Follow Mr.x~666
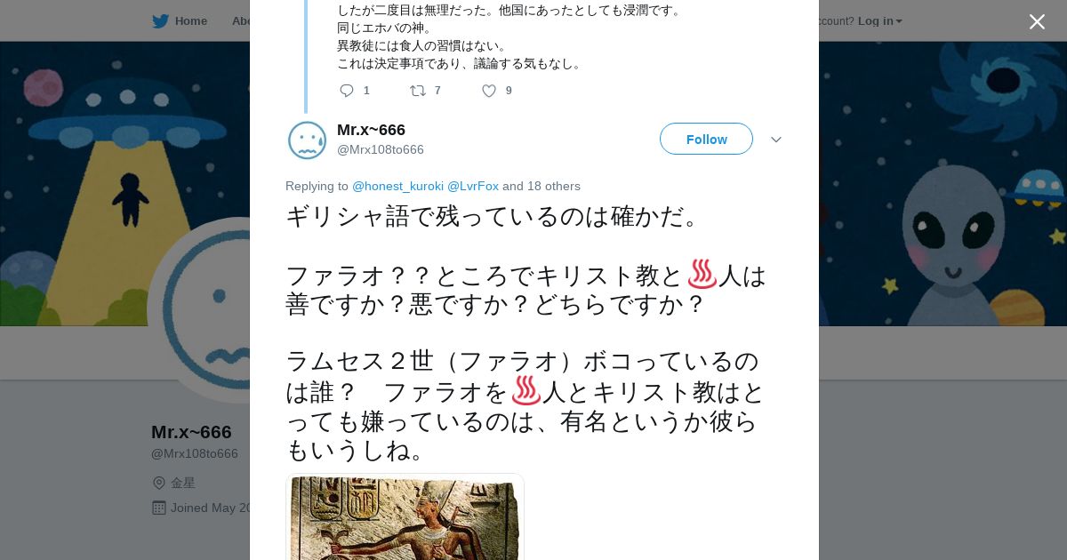This screenshot has width=1067, height=560. pyautogui.click(x=706, y=139)
